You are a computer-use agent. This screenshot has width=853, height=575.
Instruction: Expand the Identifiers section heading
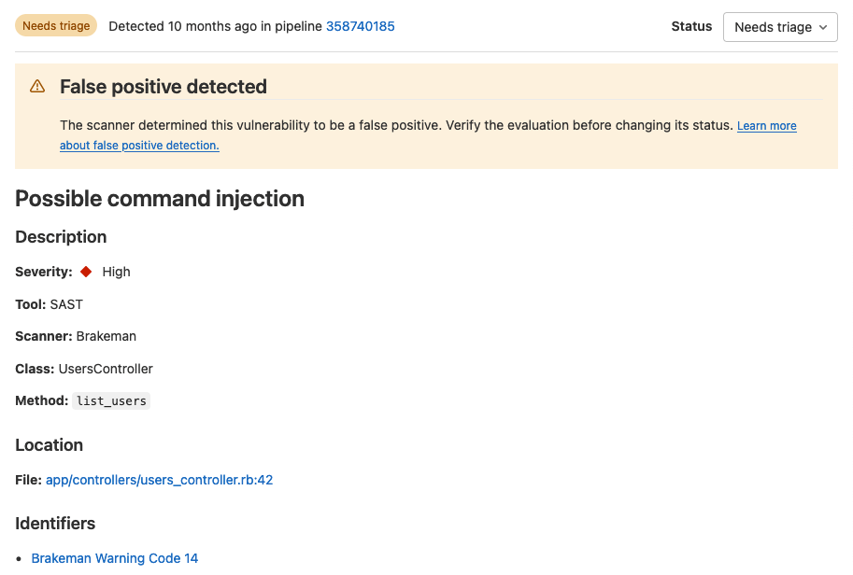pyautogui.click(x=54, y=524)
